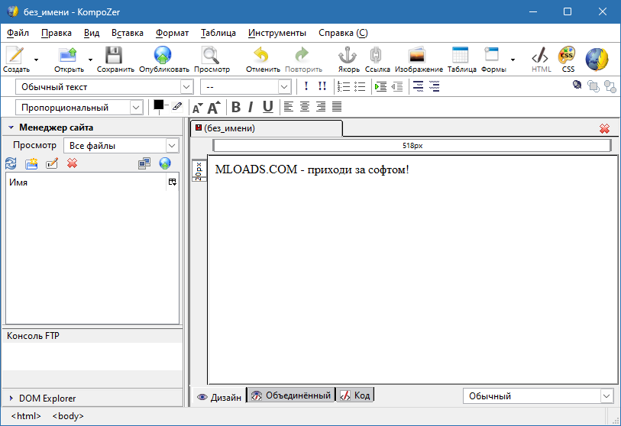Switch to Код view

[x=355, y=395]
